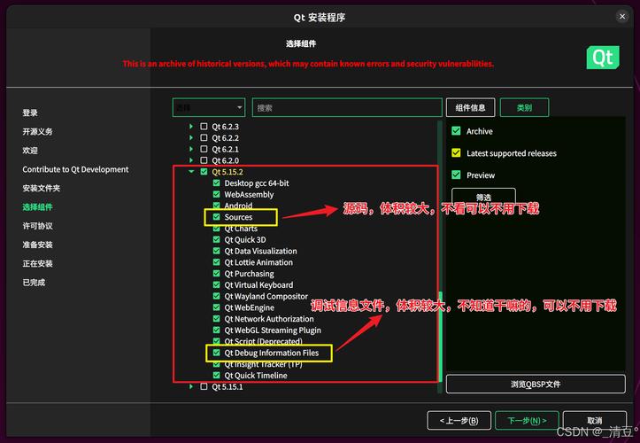The width and height of the screenshot is (640, 443).
Task: Expand the Qt 6.2.3 tree node
Action: [191, 127]
